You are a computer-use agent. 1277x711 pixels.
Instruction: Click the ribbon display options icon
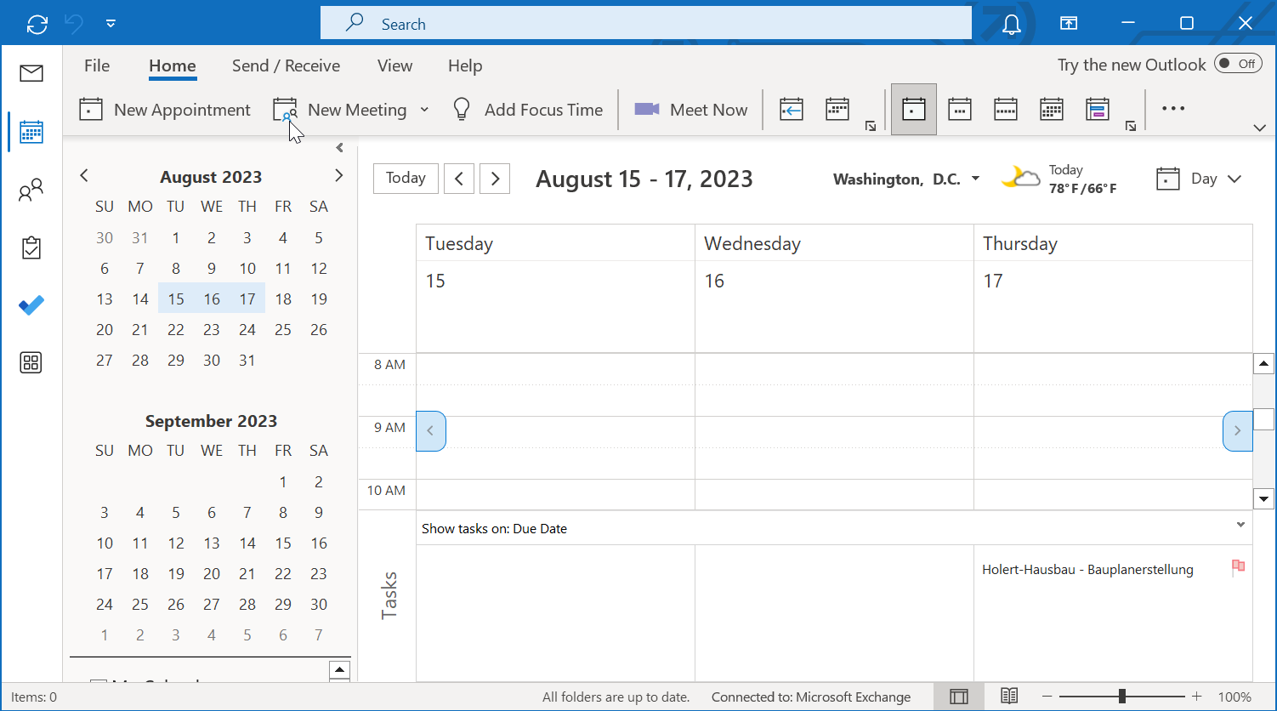pos(1069,24)
